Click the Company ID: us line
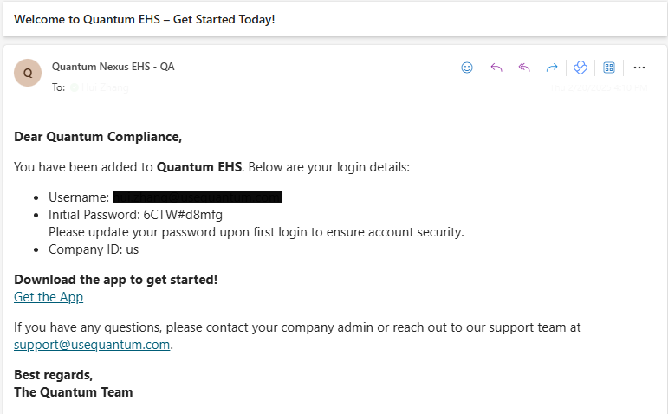668x414 pixels. [x=94, y=249]
